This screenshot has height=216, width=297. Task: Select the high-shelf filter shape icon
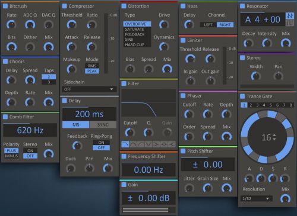point(172,144)
